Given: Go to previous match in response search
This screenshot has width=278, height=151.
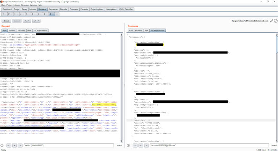Looking at the screenshot, I should [135, 145].
